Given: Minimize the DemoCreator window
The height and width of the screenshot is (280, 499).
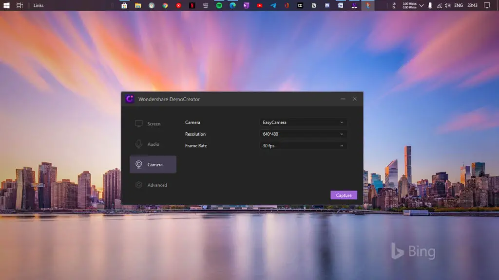Looking at the screenshot, I should point(343,99).
